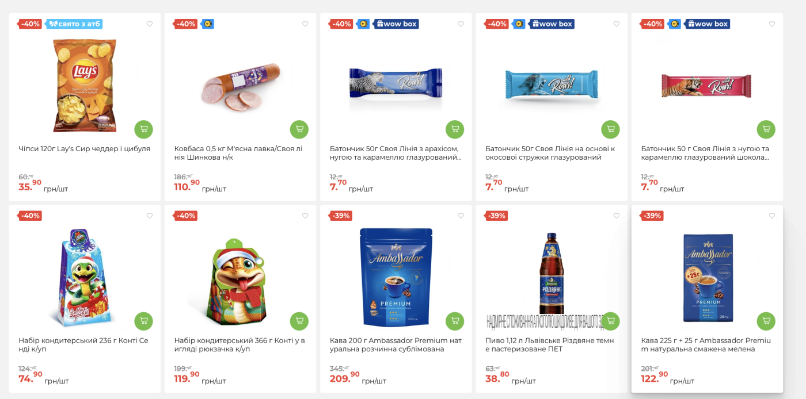Image resolution: width=806 pixels, height=399 pixels.
Task: Open the Кава 200 г Ambassador Premium link
Action: pos(396,345)
